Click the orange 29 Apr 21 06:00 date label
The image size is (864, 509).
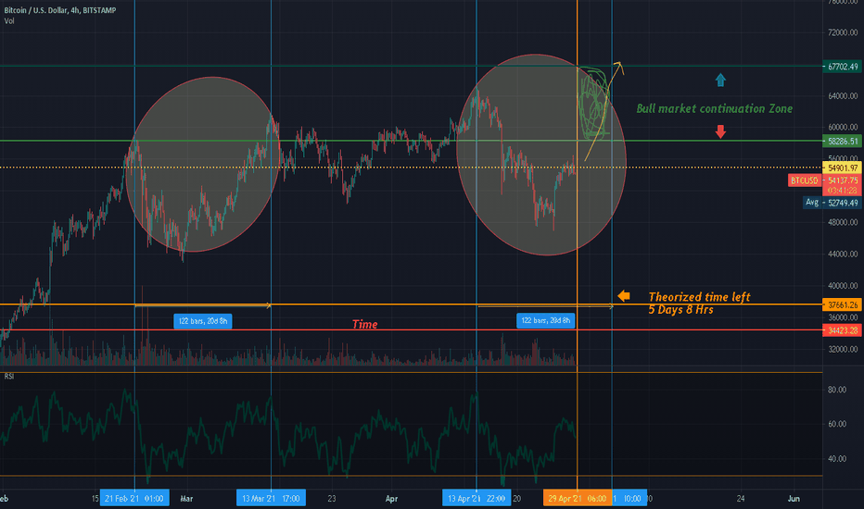pos(577,499)
